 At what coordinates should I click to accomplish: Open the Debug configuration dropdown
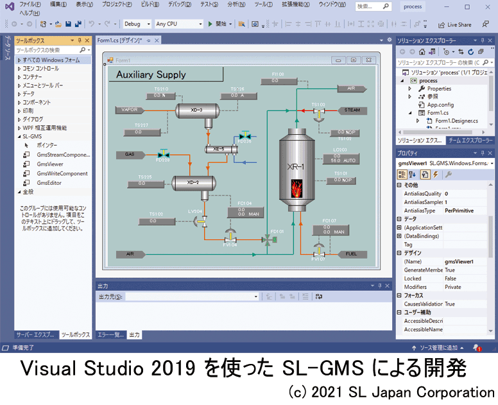136,24
